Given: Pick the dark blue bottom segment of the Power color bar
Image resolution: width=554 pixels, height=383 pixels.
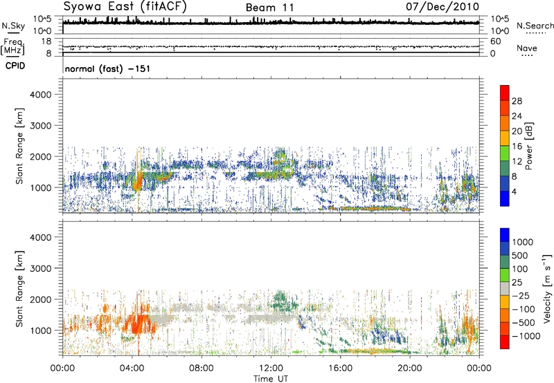Looking at the screenshot, I should pos(505,198).
